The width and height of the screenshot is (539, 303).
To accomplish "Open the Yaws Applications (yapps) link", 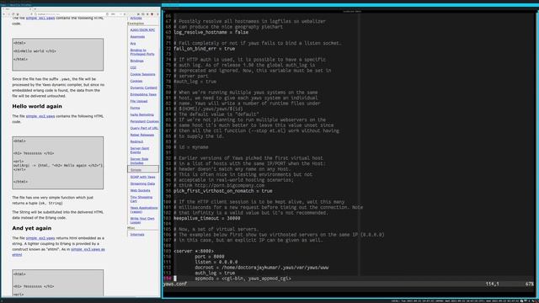I will point(144,210).
